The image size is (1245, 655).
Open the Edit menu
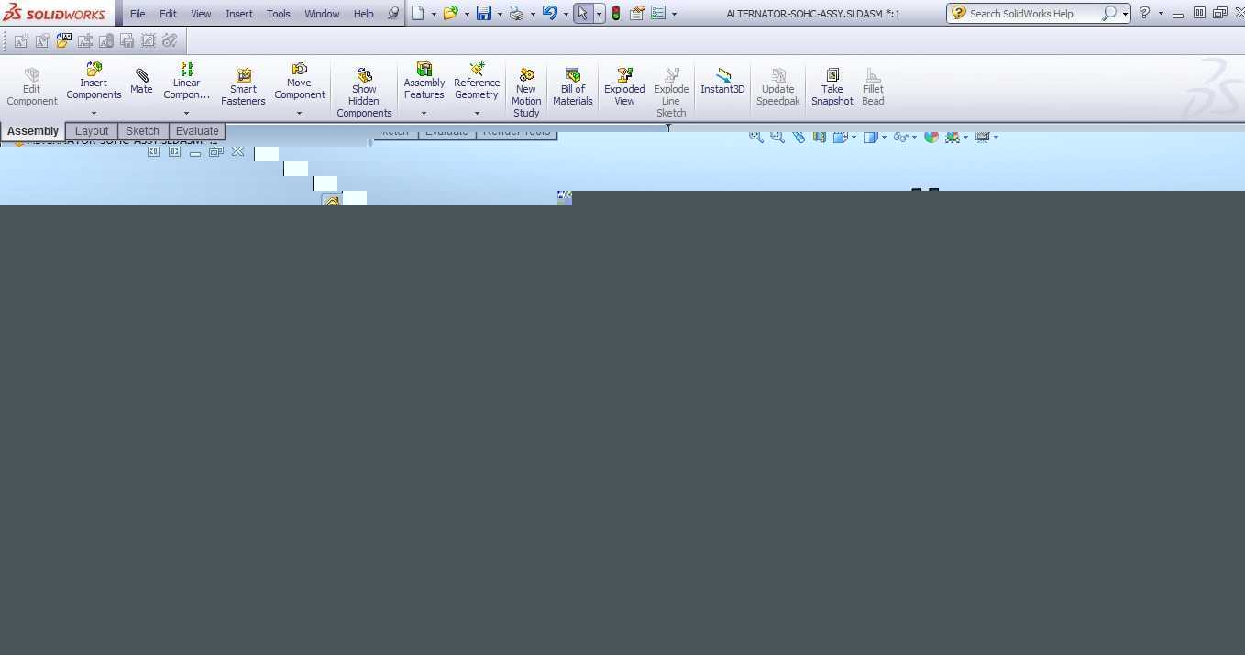coord(168,14)
